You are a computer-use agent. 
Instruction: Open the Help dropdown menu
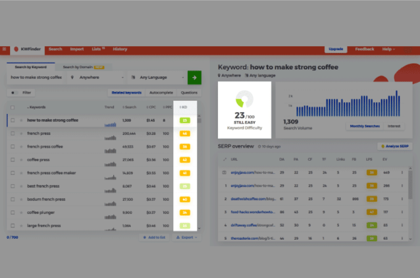[x=388, y=49]
